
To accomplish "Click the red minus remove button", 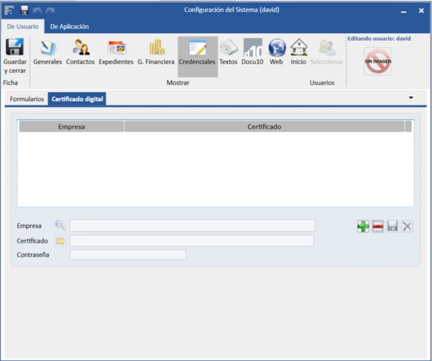I will click(378, 227).
